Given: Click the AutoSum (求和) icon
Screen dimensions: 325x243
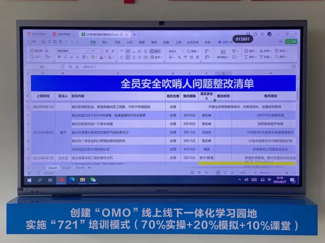Looking at the screenshot, I should click(250, 57).
